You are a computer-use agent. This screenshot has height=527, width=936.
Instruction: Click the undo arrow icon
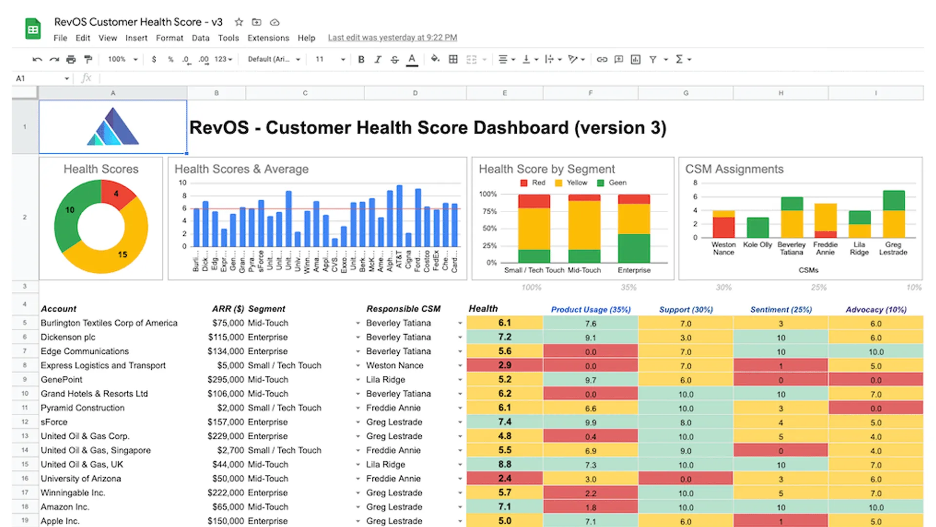pos(37,60)
